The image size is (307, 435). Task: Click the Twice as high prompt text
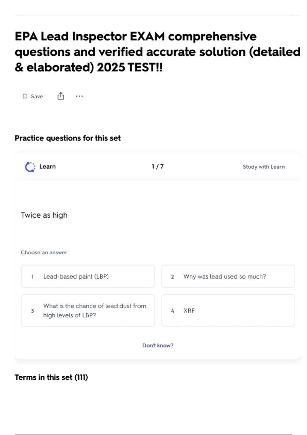pyautogui.click(x=44, y=215)
